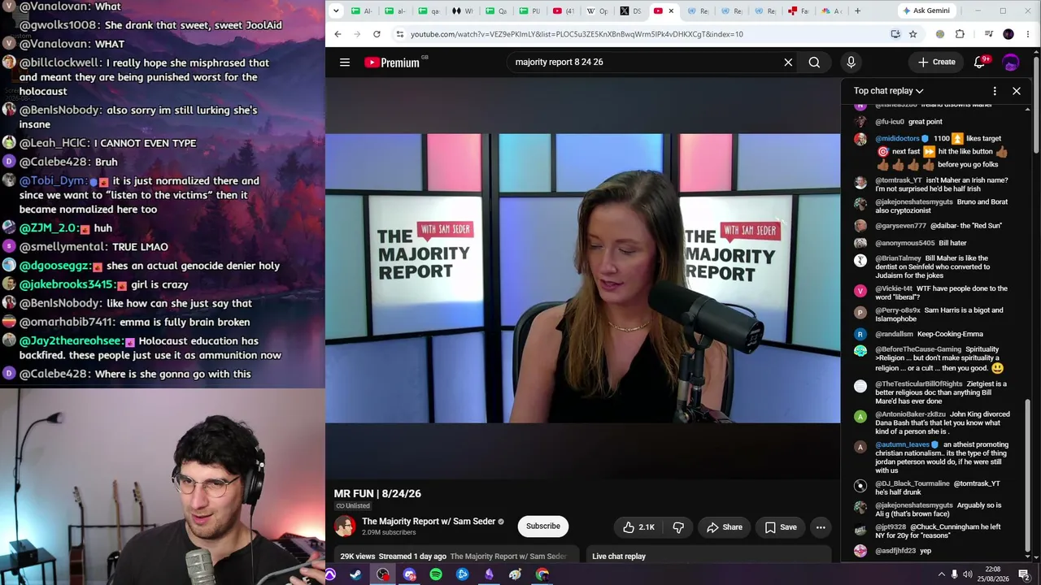The image size is (1041, 585).
Task: Open The Majority Report channel avatar
Action: tap(345, 526)
